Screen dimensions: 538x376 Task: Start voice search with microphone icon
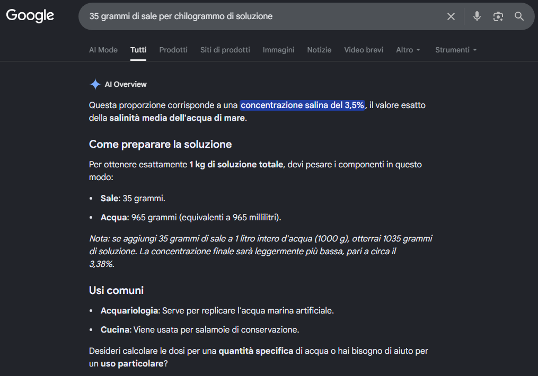[477, 16]
